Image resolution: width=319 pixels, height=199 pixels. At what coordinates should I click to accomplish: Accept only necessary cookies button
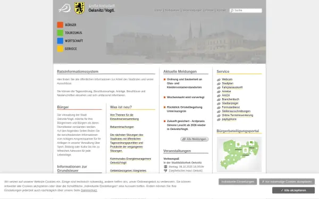(x=287, y=181)
